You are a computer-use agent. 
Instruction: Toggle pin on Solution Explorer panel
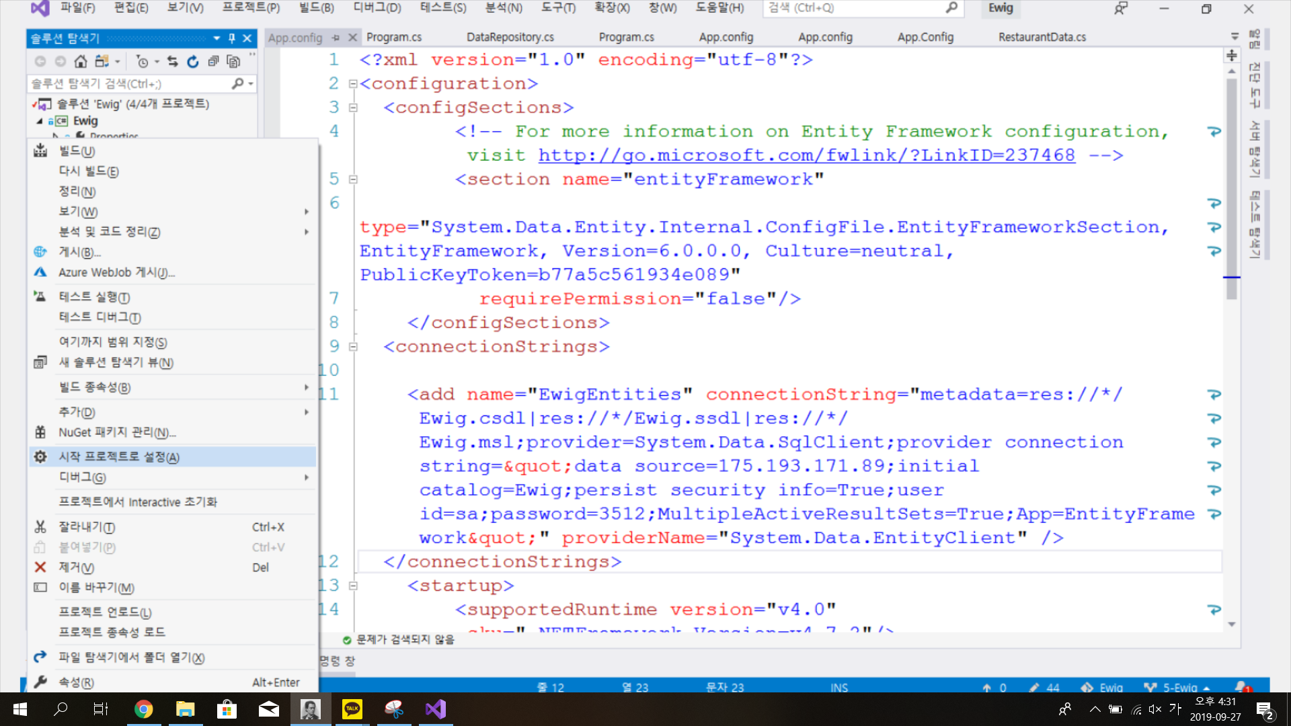[x=232, y=38]
